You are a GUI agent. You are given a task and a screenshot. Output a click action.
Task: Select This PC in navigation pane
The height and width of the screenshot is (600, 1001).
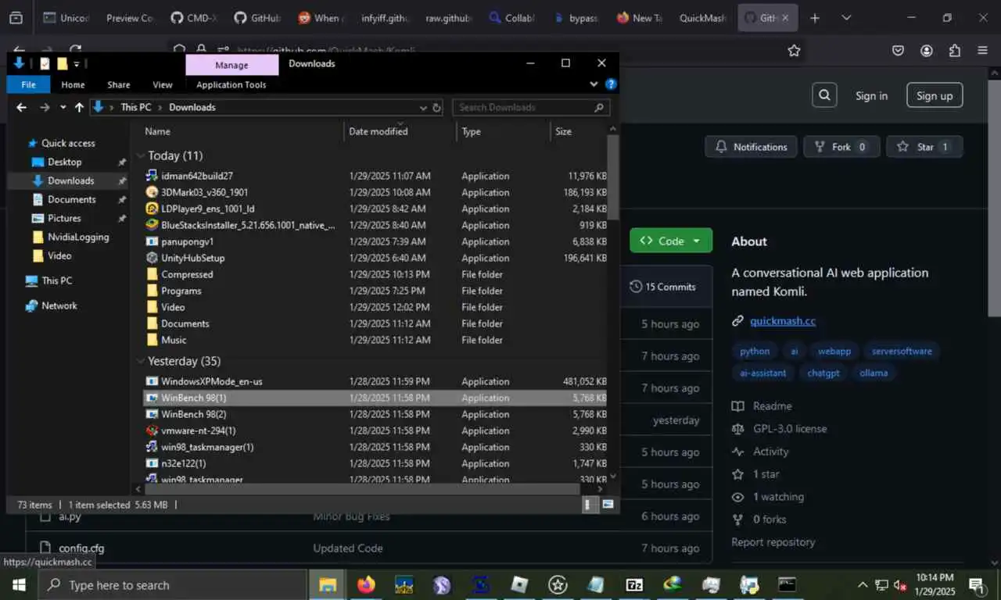[x=57, y=280]
